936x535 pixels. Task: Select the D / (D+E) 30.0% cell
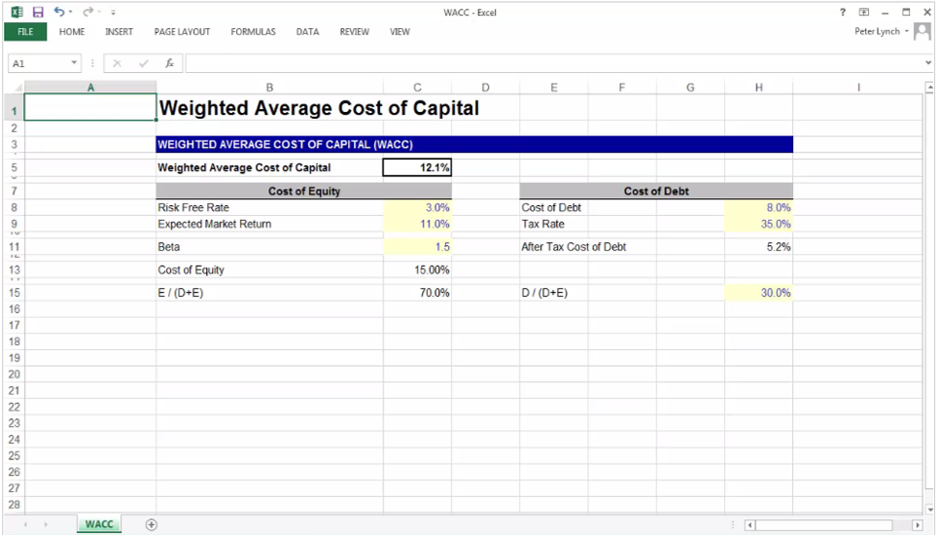[759, 293]
